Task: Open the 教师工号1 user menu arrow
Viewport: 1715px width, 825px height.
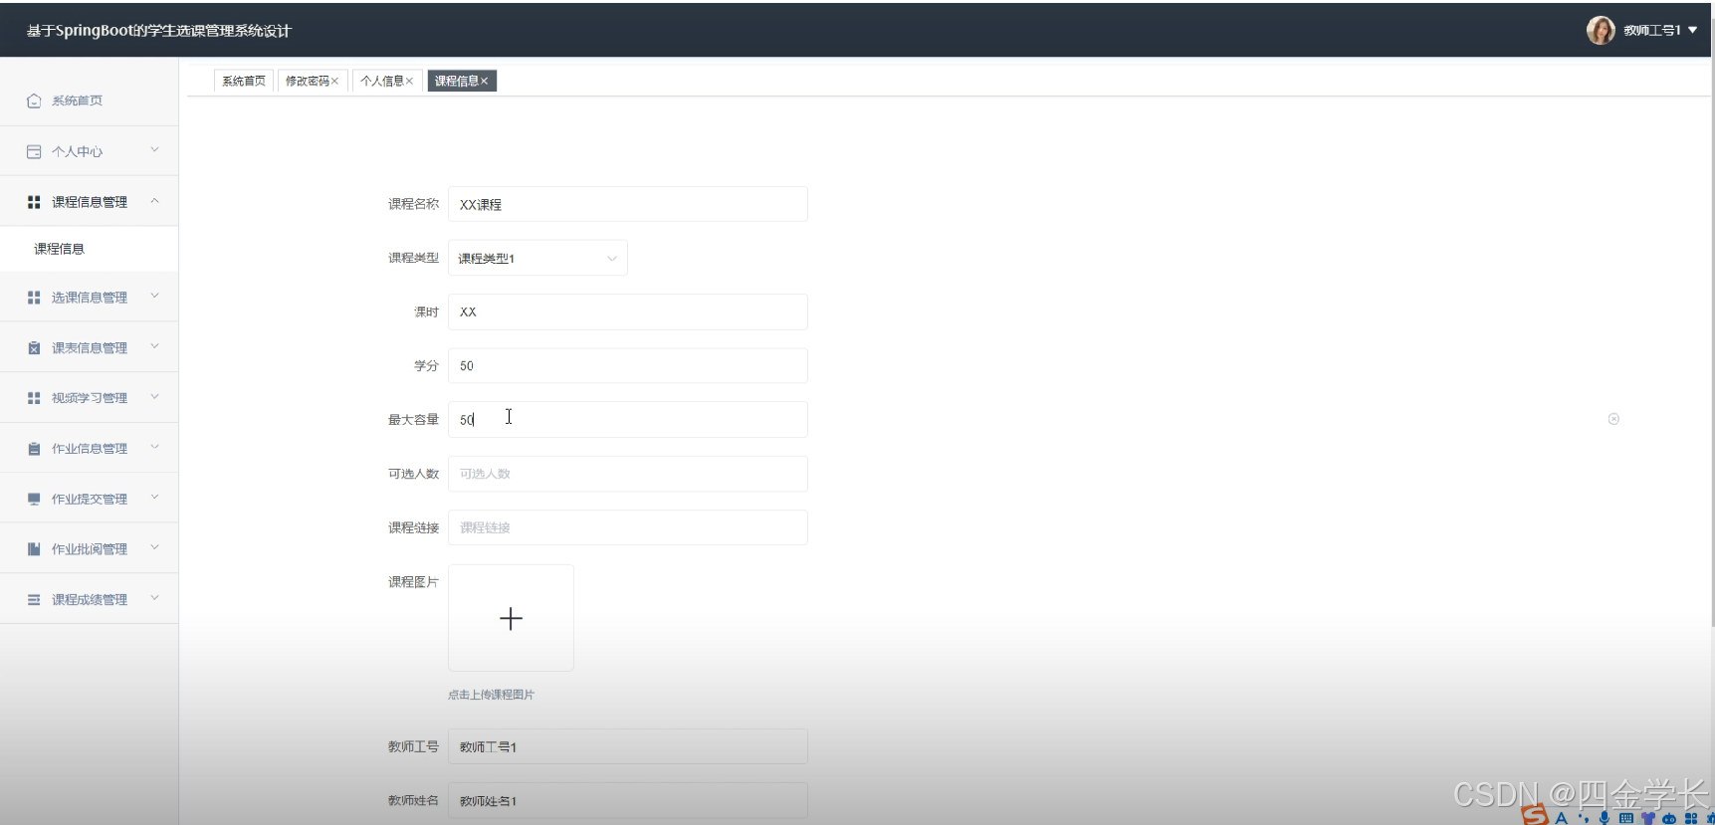Action: (x=1692, y=30)
